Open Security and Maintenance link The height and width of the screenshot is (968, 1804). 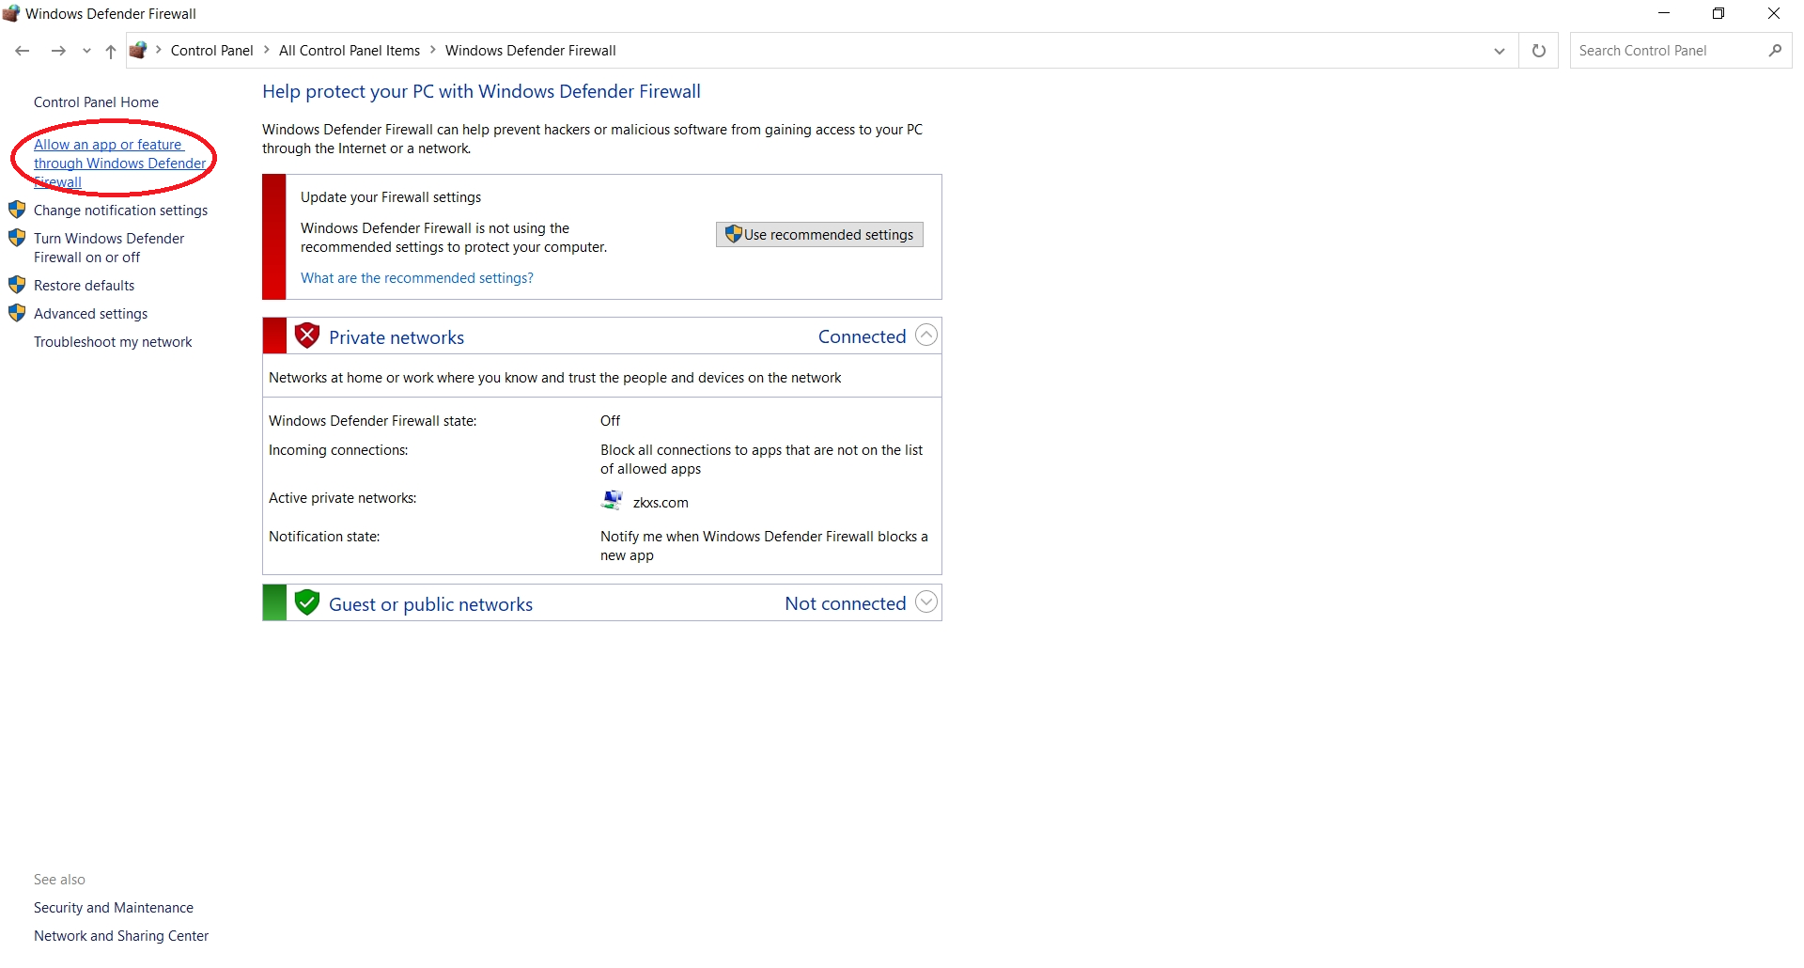(114, 908)
